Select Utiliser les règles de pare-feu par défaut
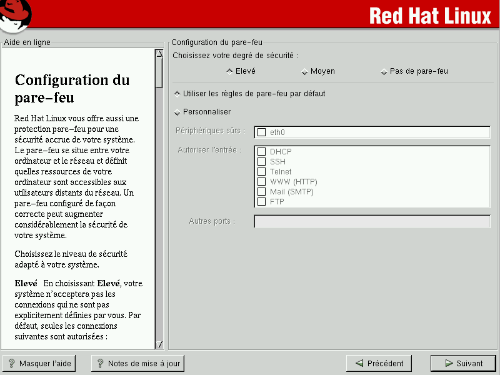The height and width of the screenshot is (375, 500). tap(177, 94)
